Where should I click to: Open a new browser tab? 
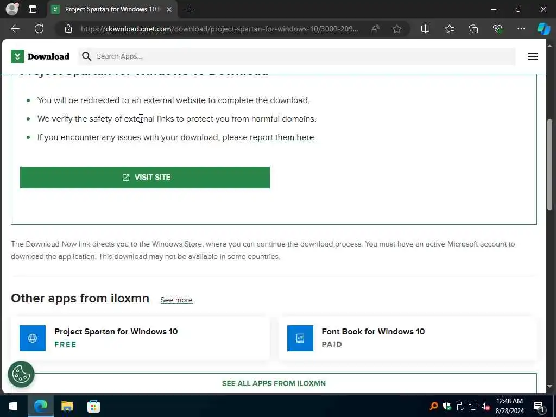(189, 9)
